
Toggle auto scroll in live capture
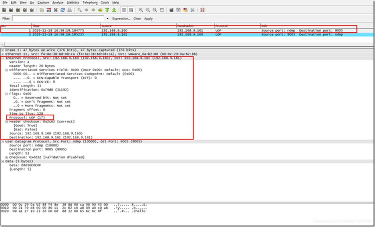pyautogui.click(x=131, y=10)
